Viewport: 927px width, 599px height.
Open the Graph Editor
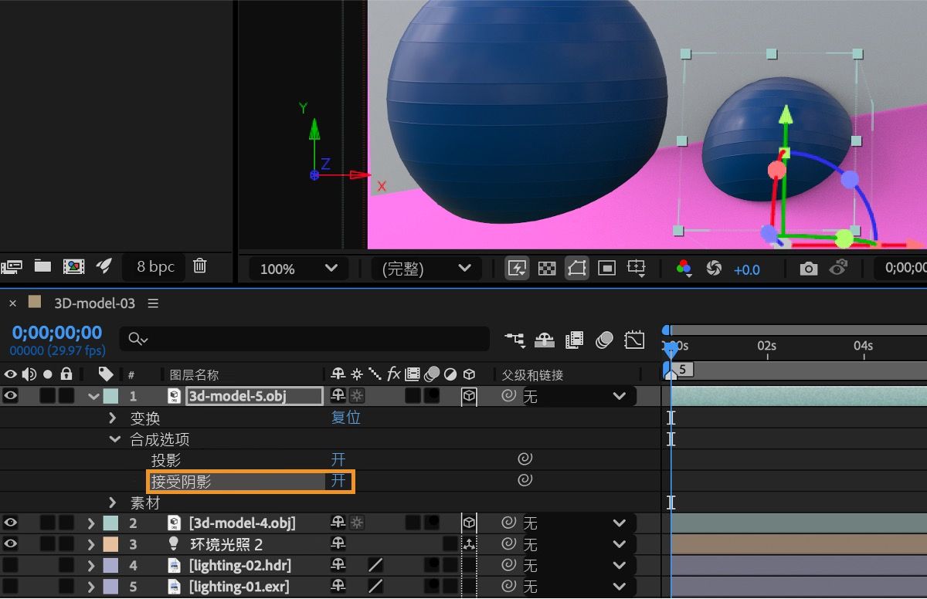635,340
